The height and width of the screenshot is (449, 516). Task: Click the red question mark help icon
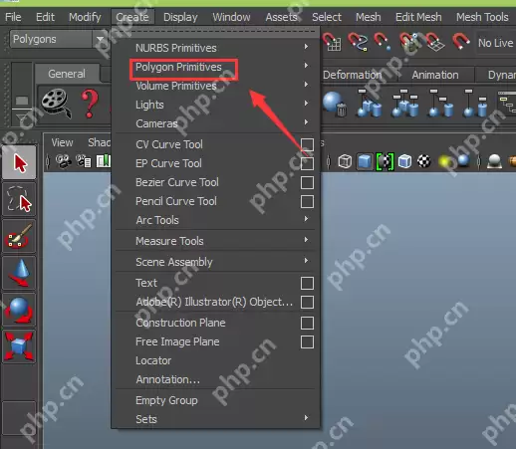pos(90,104)
